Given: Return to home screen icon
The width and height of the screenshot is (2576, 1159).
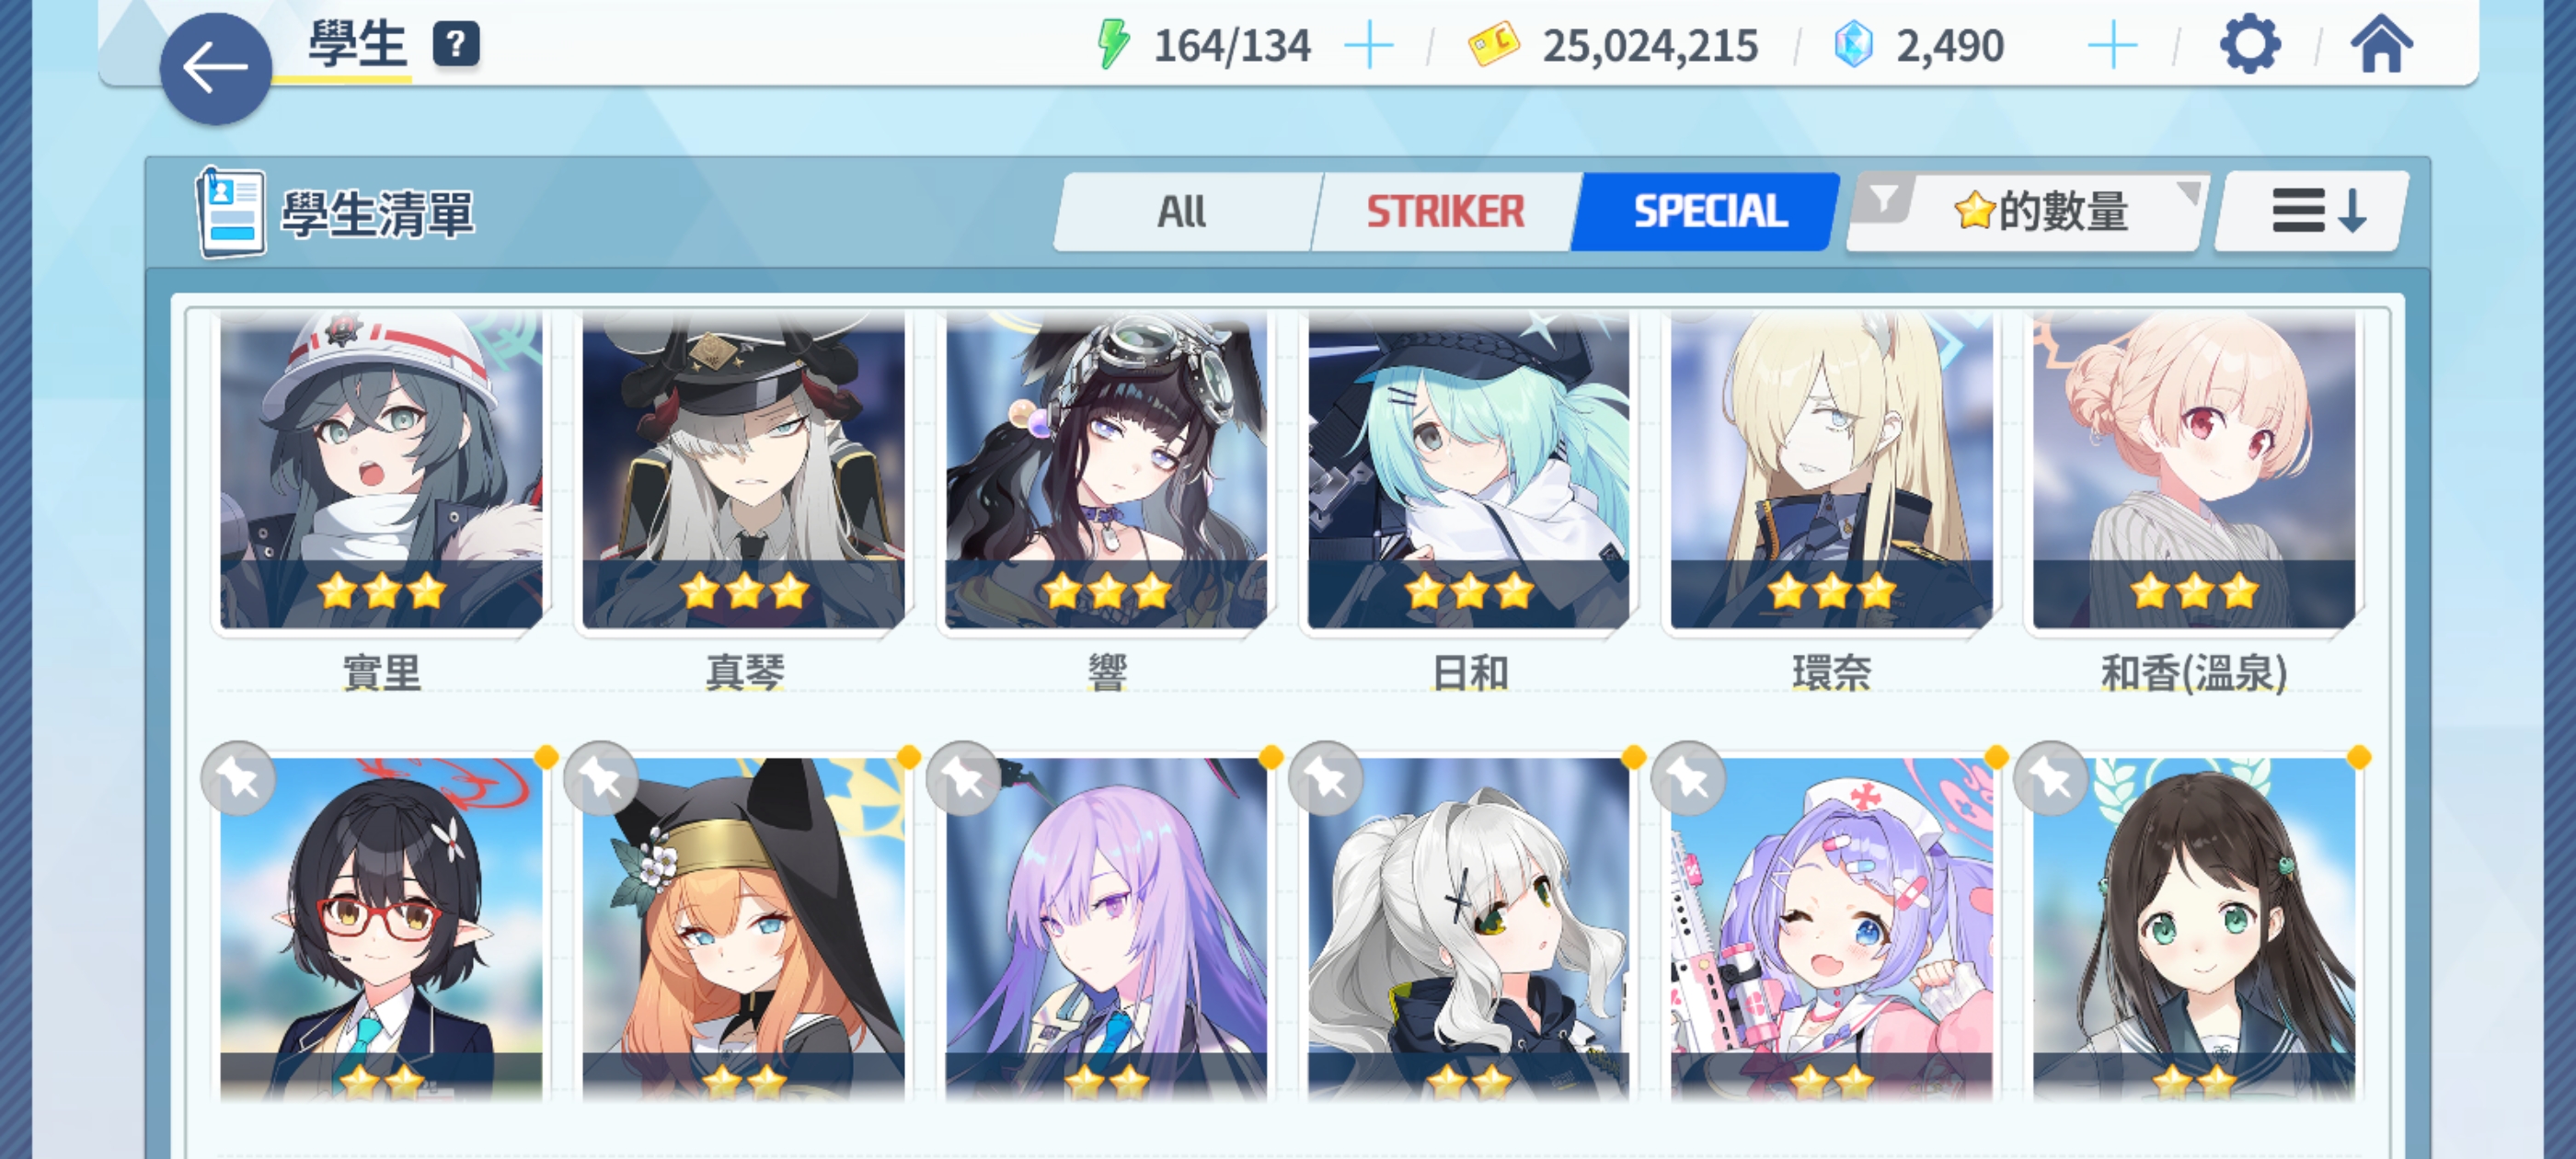Looking at the screenshot, I should tap(2382, 45).
